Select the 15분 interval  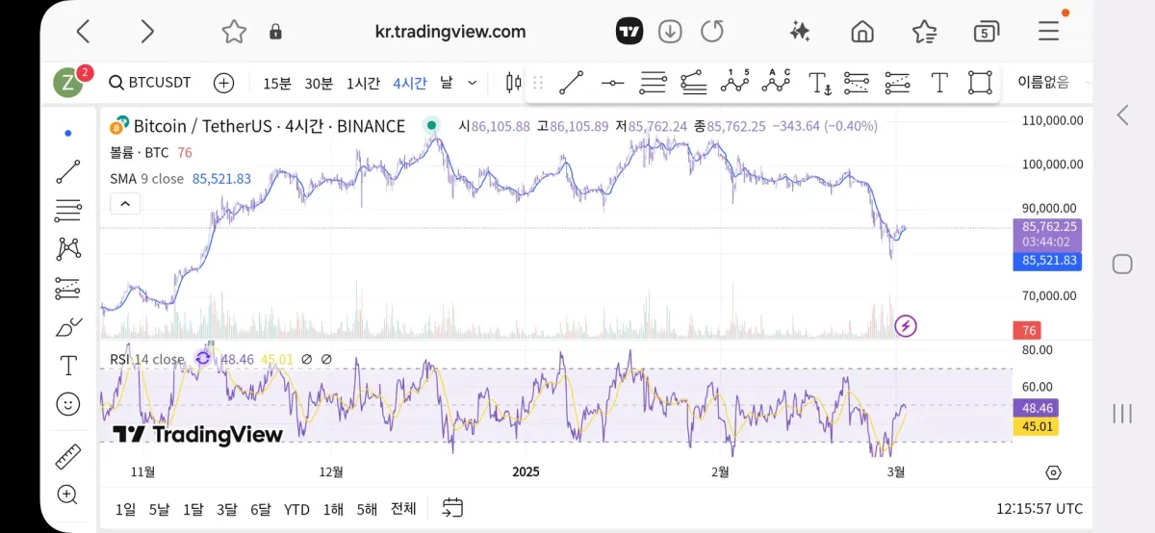277,83
